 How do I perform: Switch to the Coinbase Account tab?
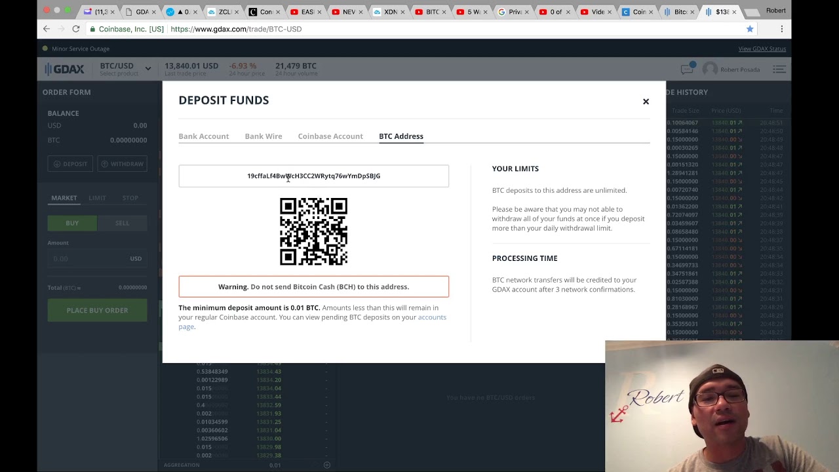[x=330, y=136]
